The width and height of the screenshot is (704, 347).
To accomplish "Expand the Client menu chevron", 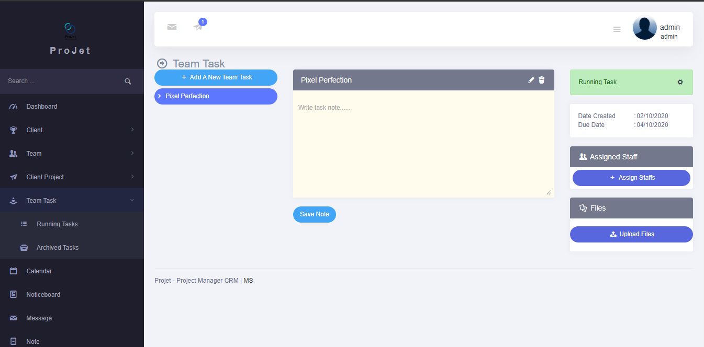I will pyautogui.click(x=132, y=130).
